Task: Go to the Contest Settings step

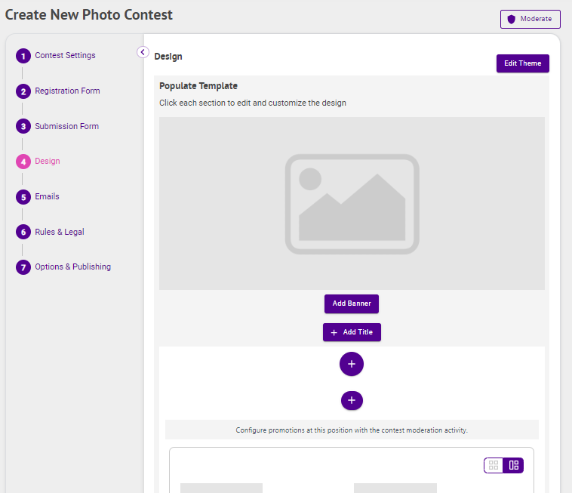Action: [65, 55]
